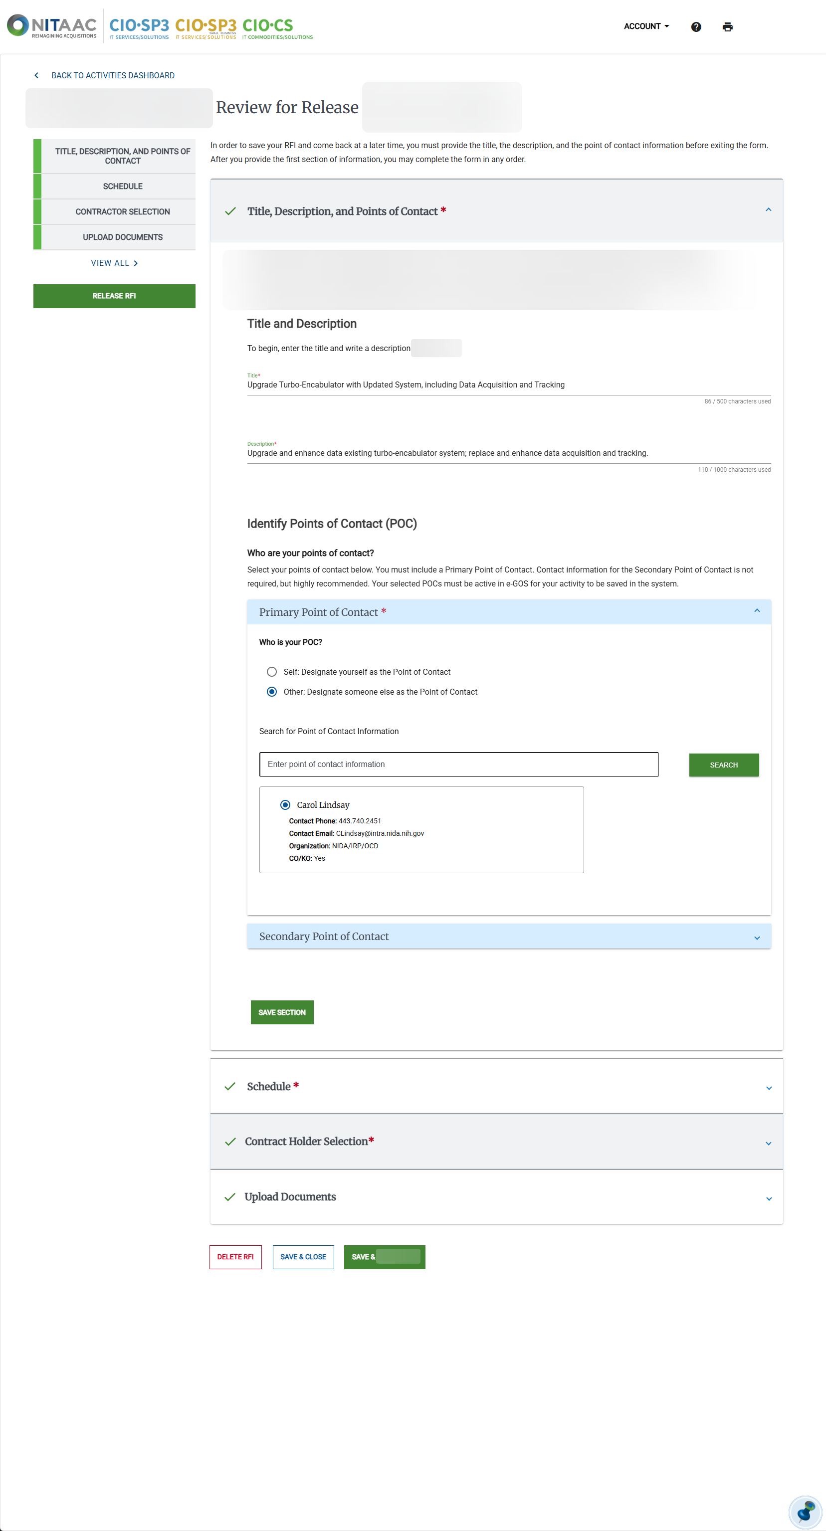The image size is (826, 1531).
Task: Open the Account dropdown
Action: coord(645,26)
